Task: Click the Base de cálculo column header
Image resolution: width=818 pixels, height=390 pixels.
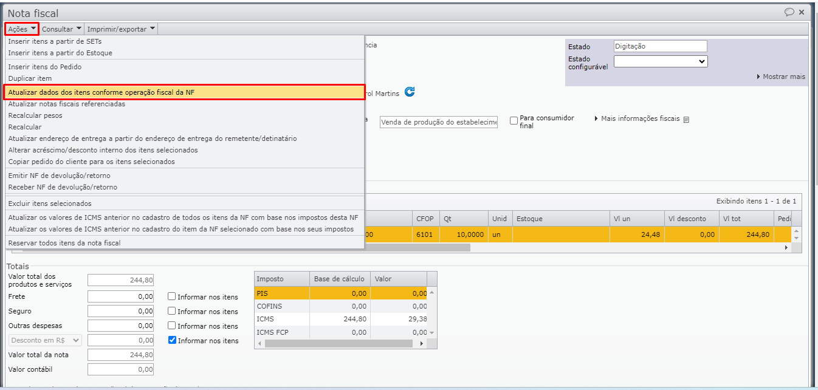Action: [339, 279]
